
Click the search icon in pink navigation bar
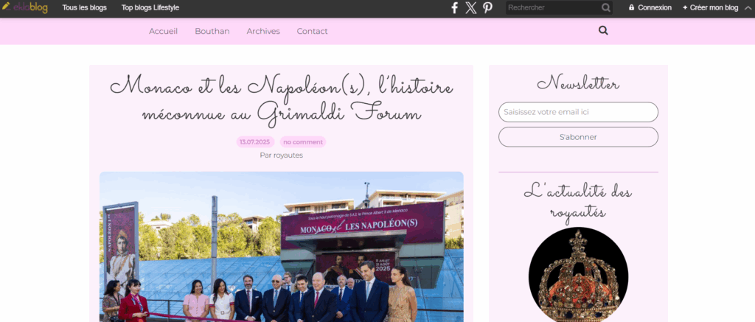pos(603,31)
